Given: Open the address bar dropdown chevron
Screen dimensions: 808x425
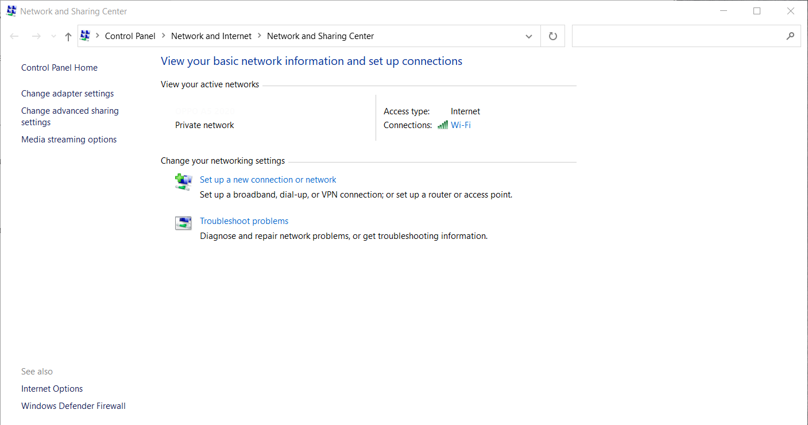Looking at the screenshot, I should click(x=528, y=36).
